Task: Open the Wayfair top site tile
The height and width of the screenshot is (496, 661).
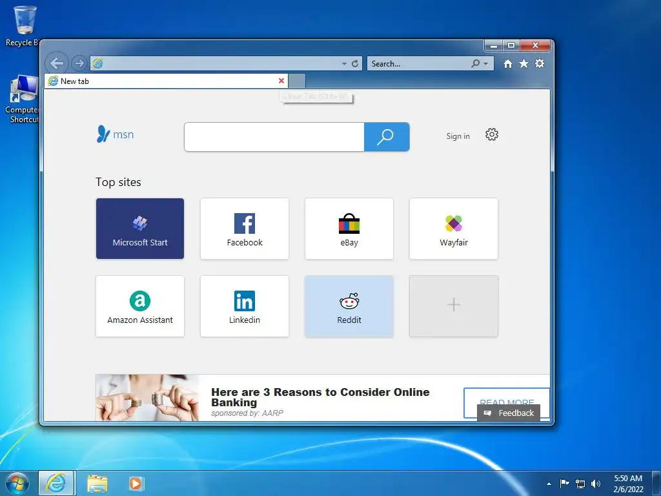Action: tap(454, 229)
